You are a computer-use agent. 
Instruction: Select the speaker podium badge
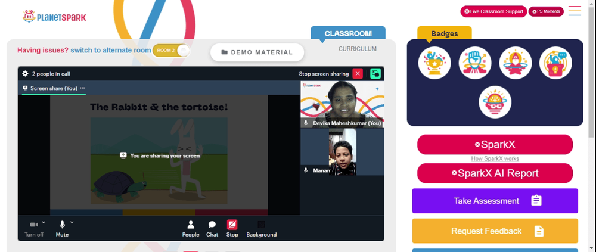coord(555,63)
